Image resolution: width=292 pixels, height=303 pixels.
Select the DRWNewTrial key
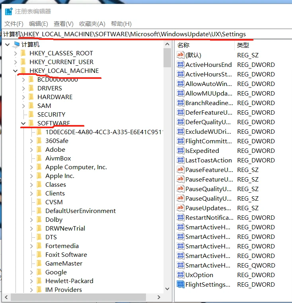point(65,229)
